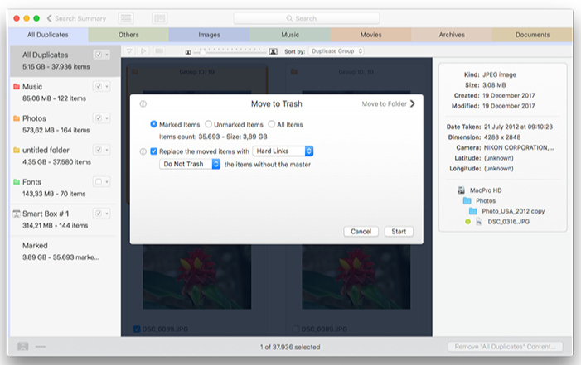Open the Hard Links dropdown
The image size is (581, 365).
(283, 151)
